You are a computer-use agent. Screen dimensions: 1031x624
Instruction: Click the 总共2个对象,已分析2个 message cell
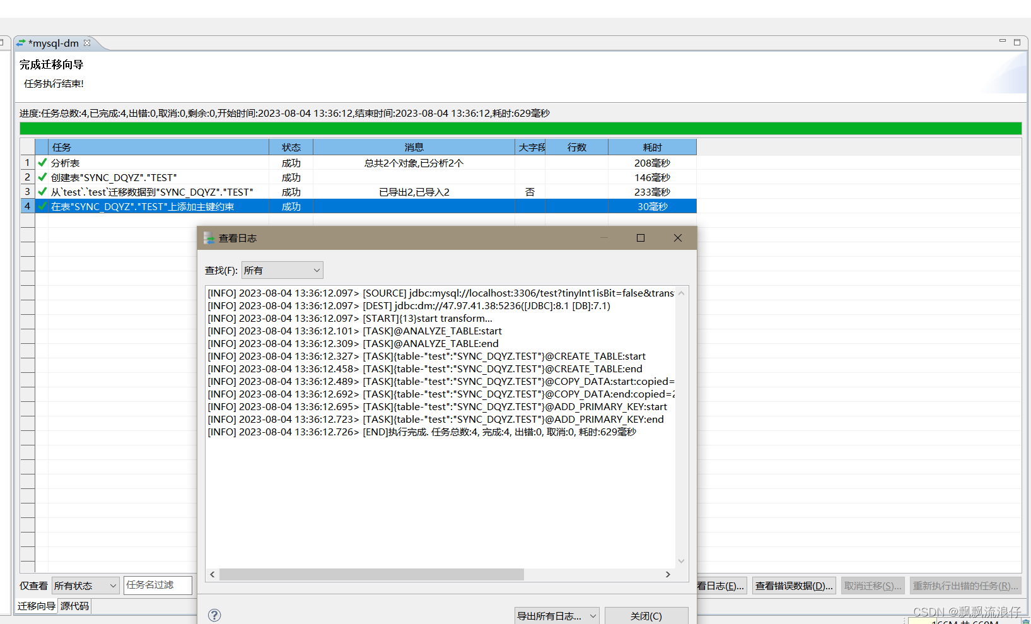tap(414, 163)
